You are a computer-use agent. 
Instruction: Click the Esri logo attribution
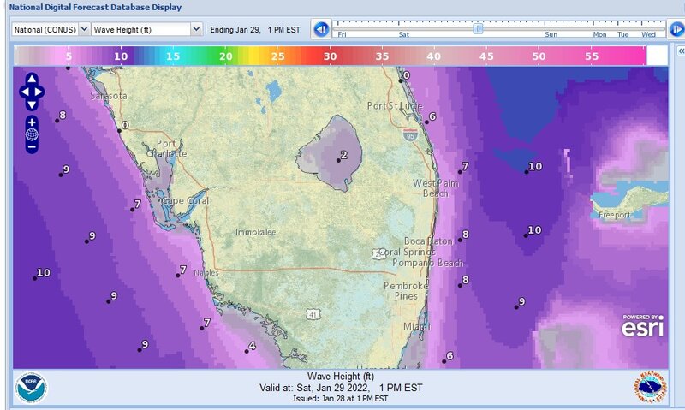coord(642,327)
